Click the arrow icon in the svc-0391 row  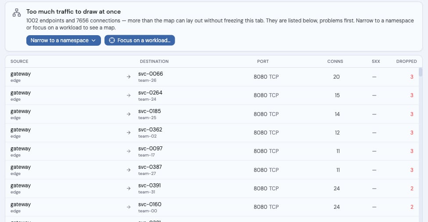click(x=129, y=189)
